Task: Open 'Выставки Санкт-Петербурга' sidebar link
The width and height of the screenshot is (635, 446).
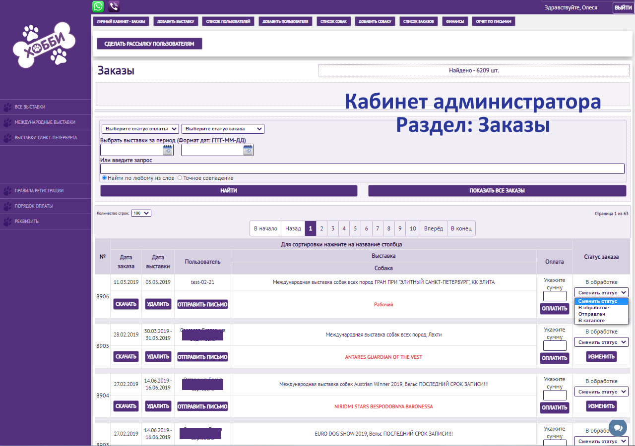Action: pyautogui.click(x=46, y=138)
